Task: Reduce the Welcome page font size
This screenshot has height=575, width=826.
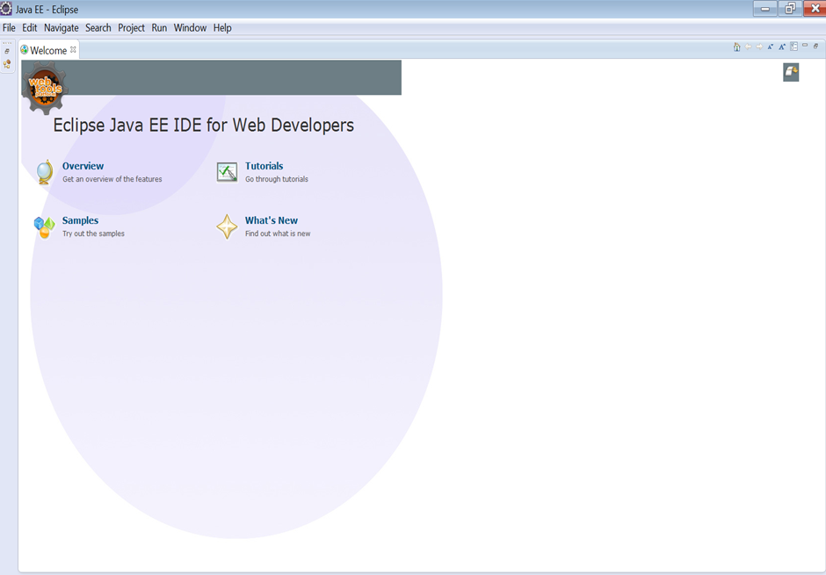Action: click(x=770, y=47)
